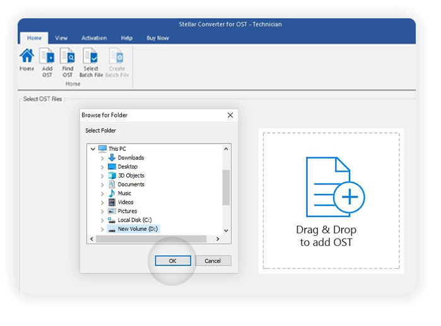Click the folder tree scroll down arrow
This screenshot has height=326, width=441.
pyautogui.click(x=226, y=230)
